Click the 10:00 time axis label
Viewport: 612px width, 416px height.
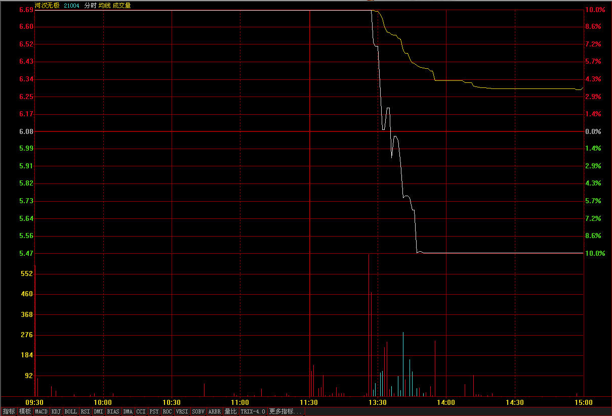click(x=103, y=402)
